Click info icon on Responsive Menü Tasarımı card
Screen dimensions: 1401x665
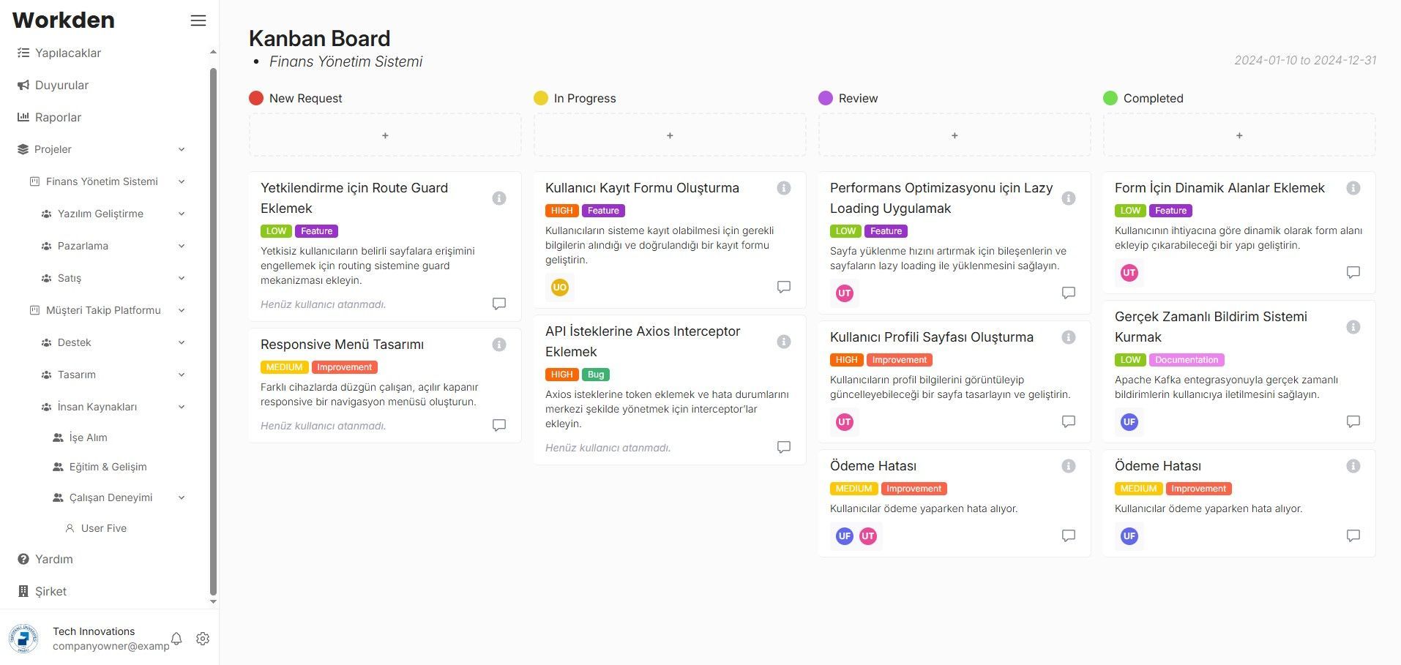tap(499, 345)
